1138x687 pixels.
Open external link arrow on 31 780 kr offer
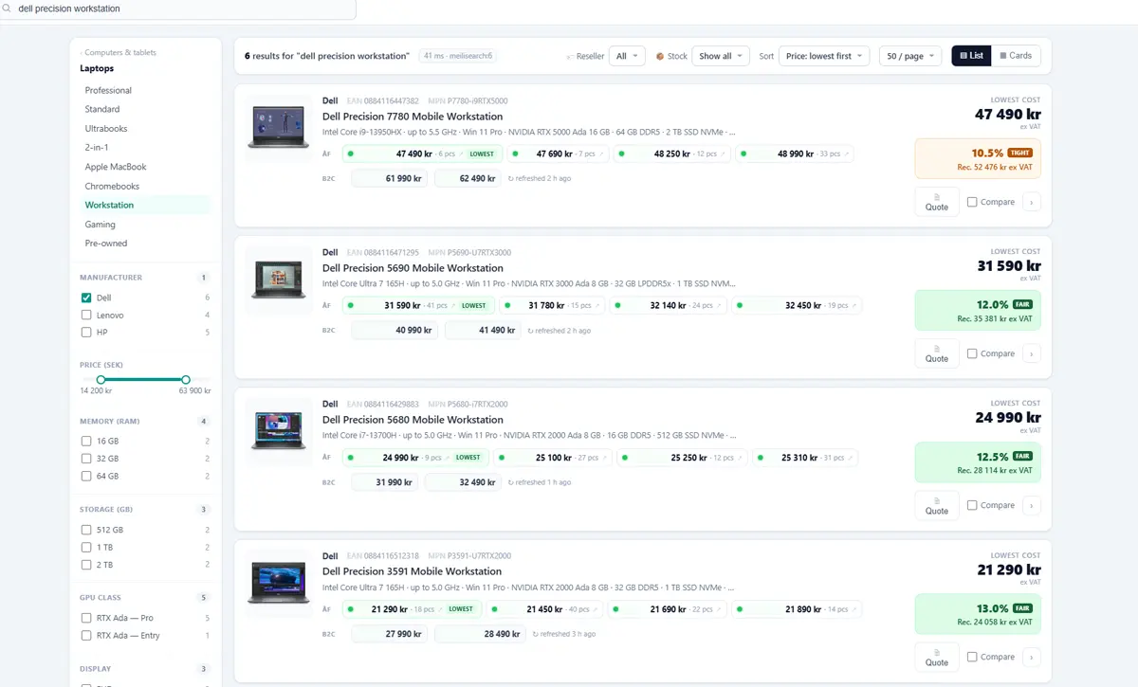pos(597,305)
